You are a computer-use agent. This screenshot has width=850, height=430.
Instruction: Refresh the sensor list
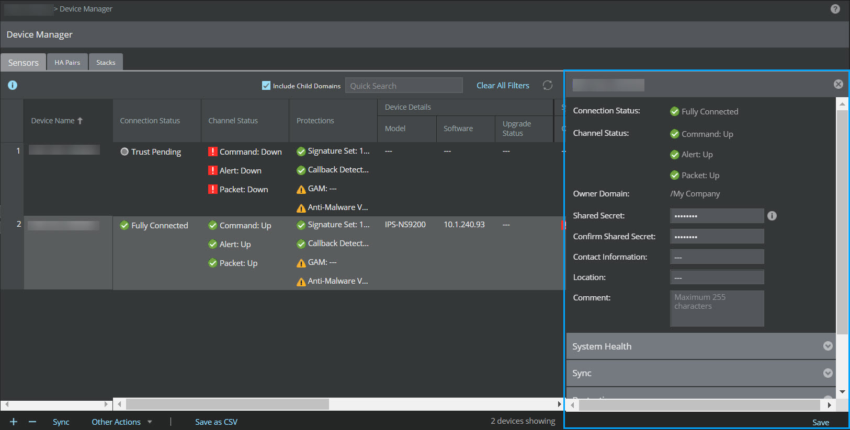(548, 85)
